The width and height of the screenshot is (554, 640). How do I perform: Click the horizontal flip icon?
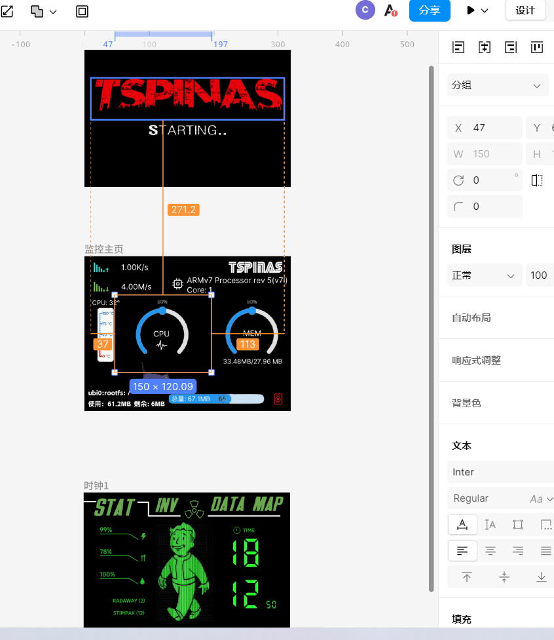tap(537, 180)
